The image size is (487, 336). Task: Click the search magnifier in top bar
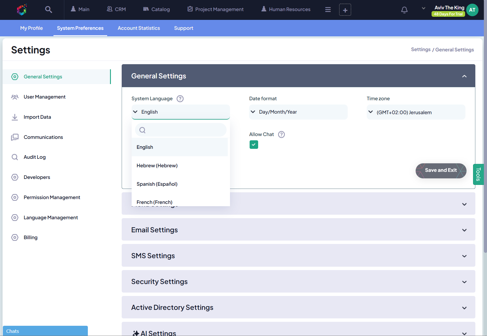pos(48,9)
